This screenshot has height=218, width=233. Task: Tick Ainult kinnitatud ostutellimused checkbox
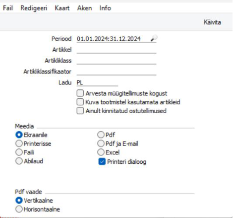[80, 111]
